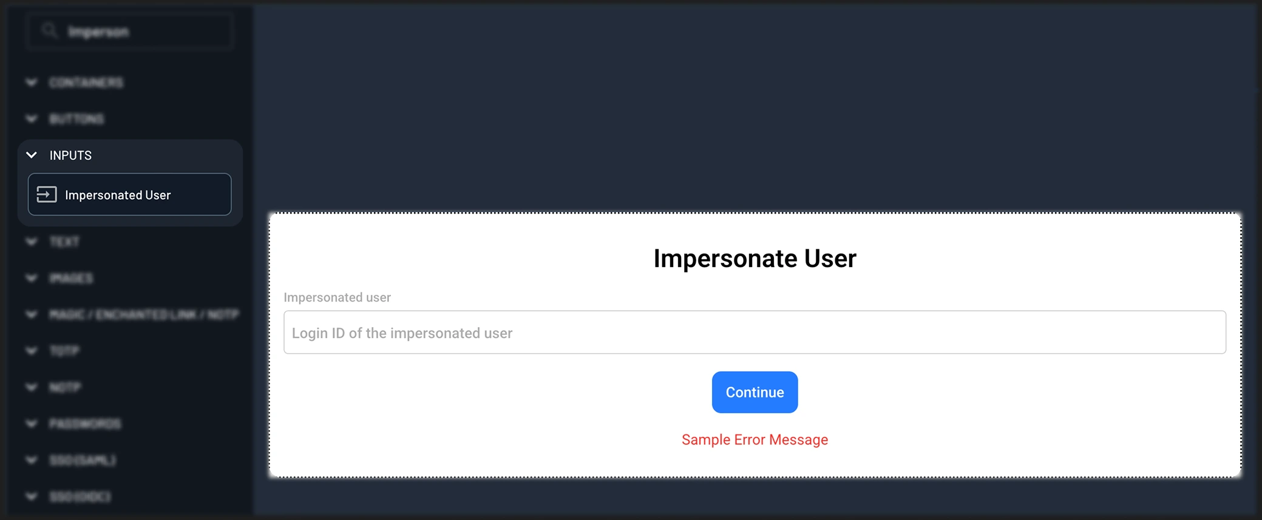
Task: Click the search magnifier icon in the sidebar
Action: pos(49,31)
